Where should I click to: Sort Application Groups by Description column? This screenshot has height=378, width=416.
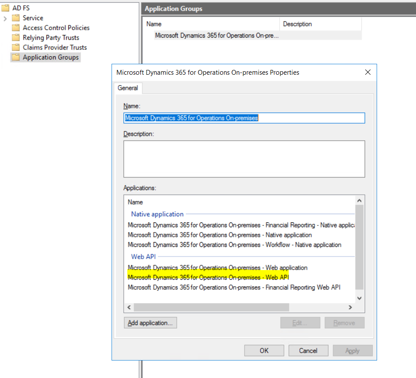321,24
